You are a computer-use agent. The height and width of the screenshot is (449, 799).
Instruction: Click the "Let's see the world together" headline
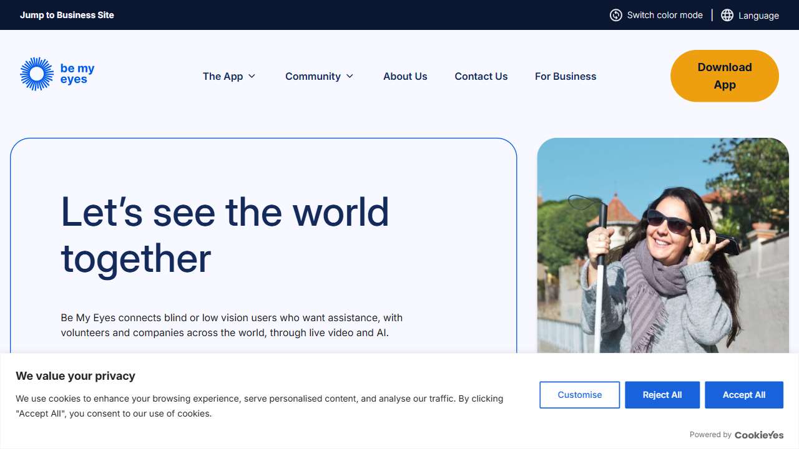(x=225, y=235)
